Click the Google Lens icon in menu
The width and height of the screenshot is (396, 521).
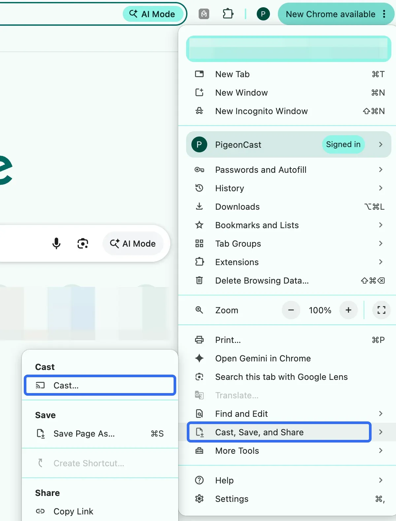(x=199, y=377)
